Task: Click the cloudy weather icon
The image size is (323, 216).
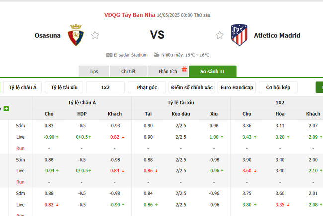Action: (x=156, y=55)
